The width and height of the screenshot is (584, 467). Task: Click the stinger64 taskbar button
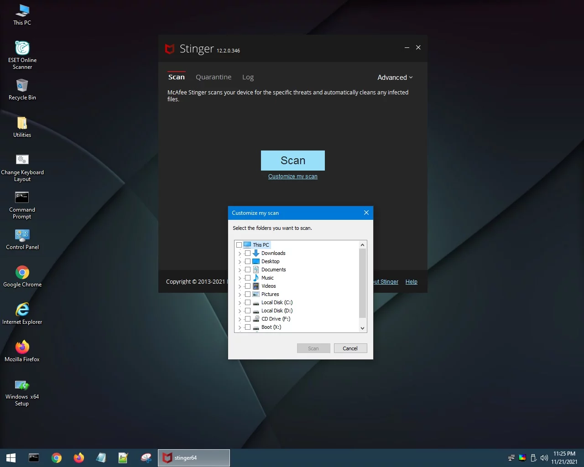[x=194, y=458]
